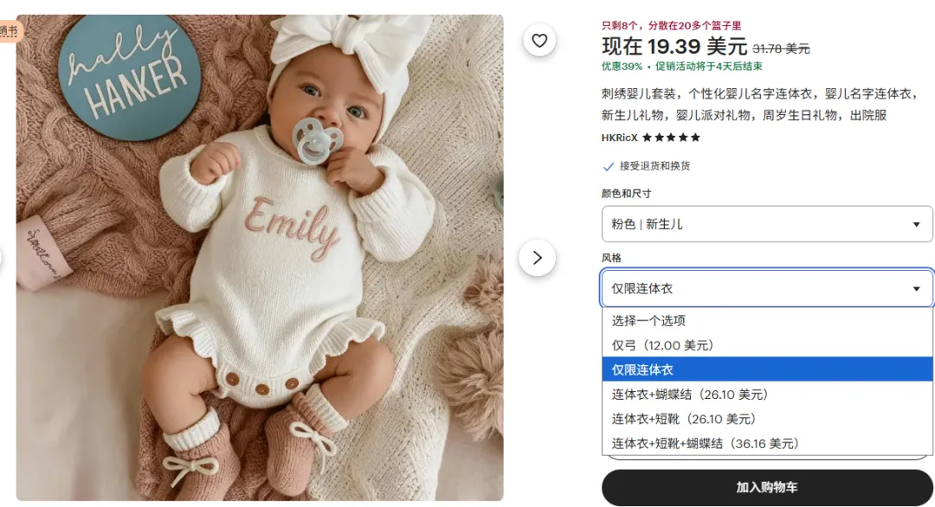Favorite item with heart icon
This screenshot has width=935, height=507.
coord(539,41)
